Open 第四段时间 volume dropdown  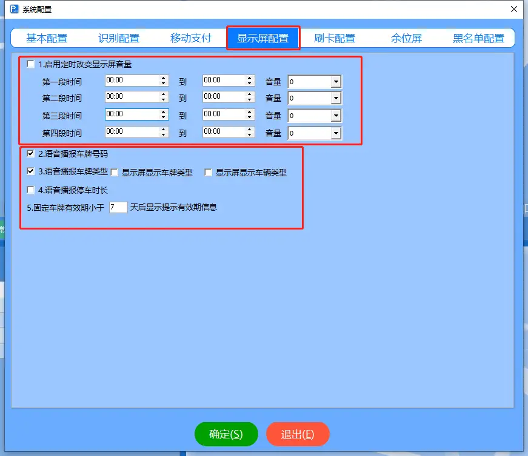[335, 133]
